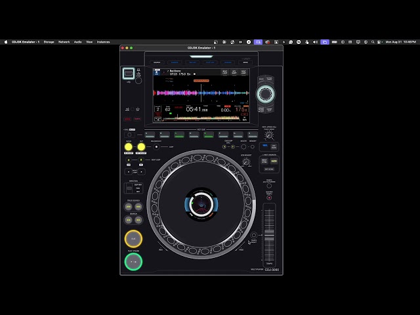Click the cue DELETE round button
The width and height of the screenshot is (420, 315).
coord(243,147)
